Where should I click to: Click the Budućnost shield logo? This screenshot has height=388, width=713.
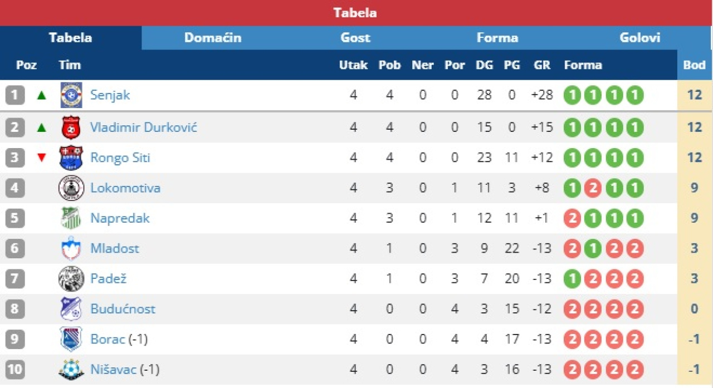pyautogui.click(x=71, y=309)
